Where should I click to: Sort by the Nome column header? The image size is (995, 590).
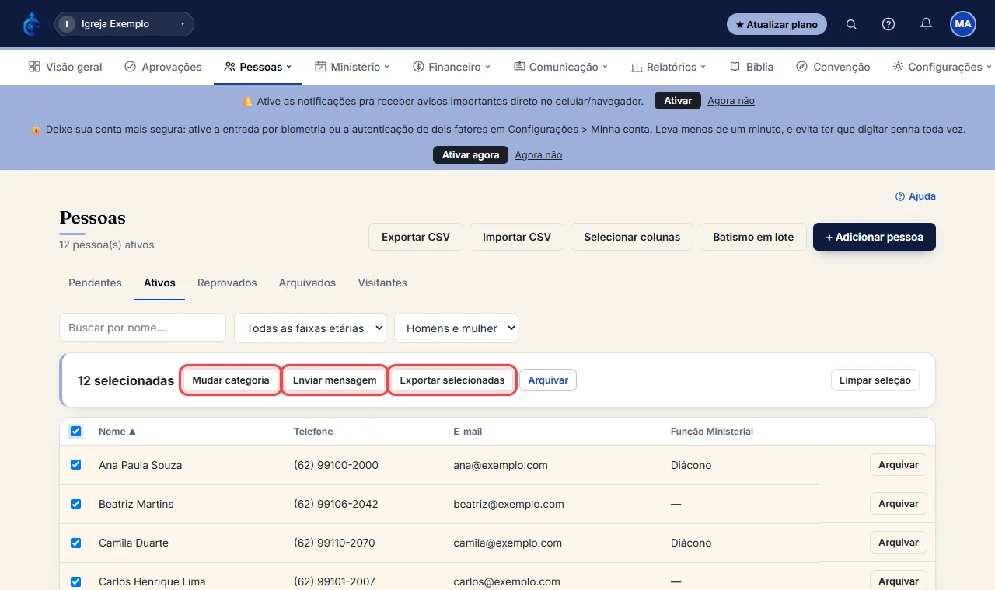pyautogui.click(x=117, y=432)
